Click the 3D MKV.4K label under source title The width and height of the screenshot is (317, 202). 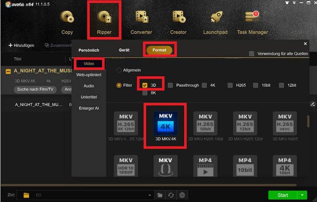25,81
